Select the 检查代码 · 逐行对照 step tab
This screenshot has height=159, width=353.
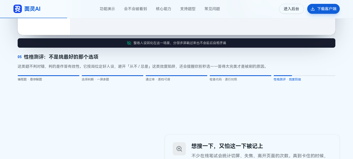point(240,78)
